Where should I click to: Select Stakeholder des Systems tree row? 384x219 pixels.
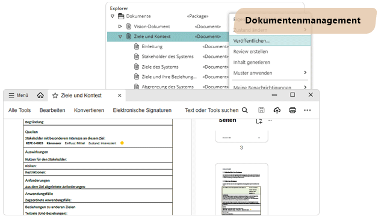point(168,57)
